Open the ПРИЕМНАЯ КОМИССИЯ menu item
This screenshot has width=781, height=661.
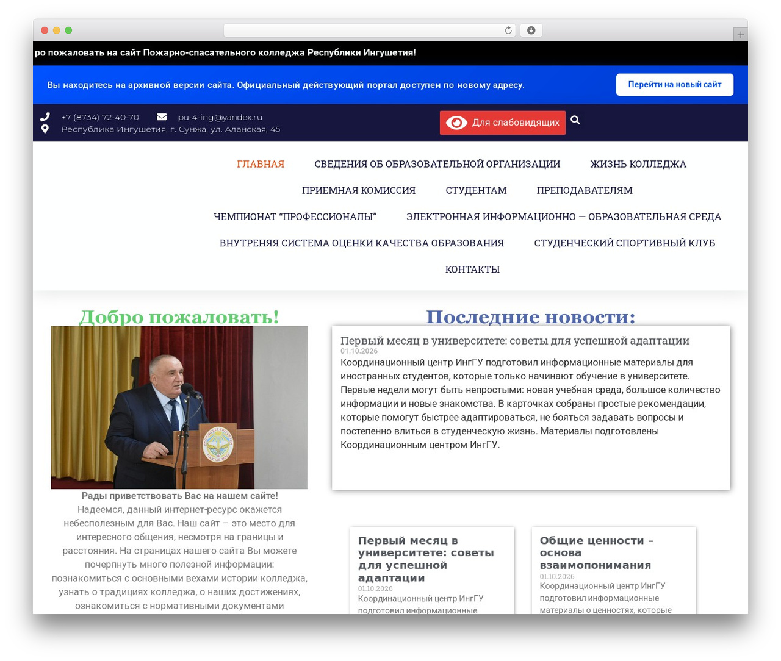[359, 190]
